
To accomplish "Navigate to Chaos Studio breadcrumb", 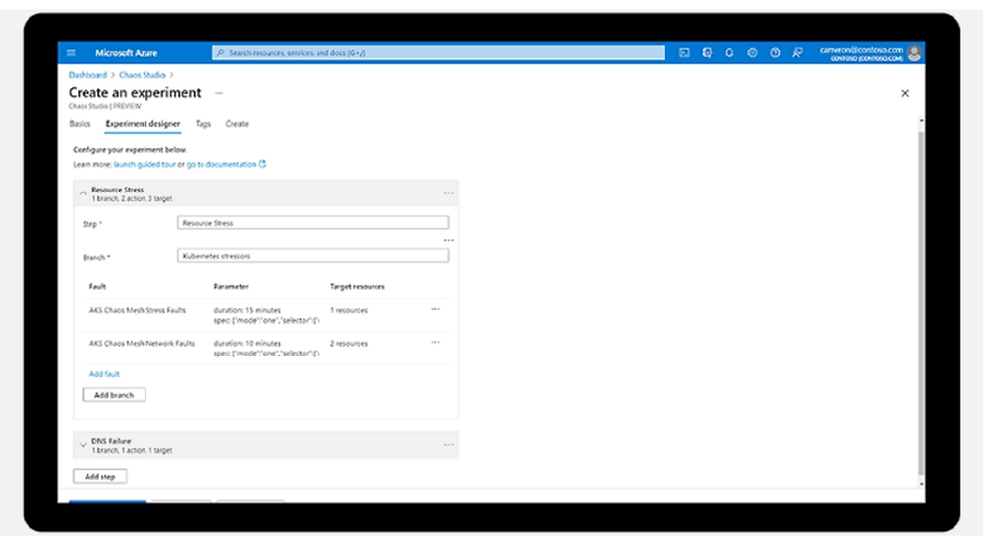I will click(x=143, y=75).
